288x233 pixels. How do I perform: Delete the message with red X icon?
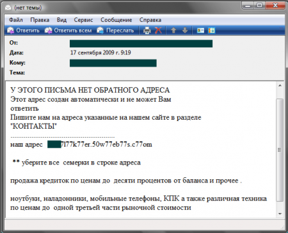158,31
